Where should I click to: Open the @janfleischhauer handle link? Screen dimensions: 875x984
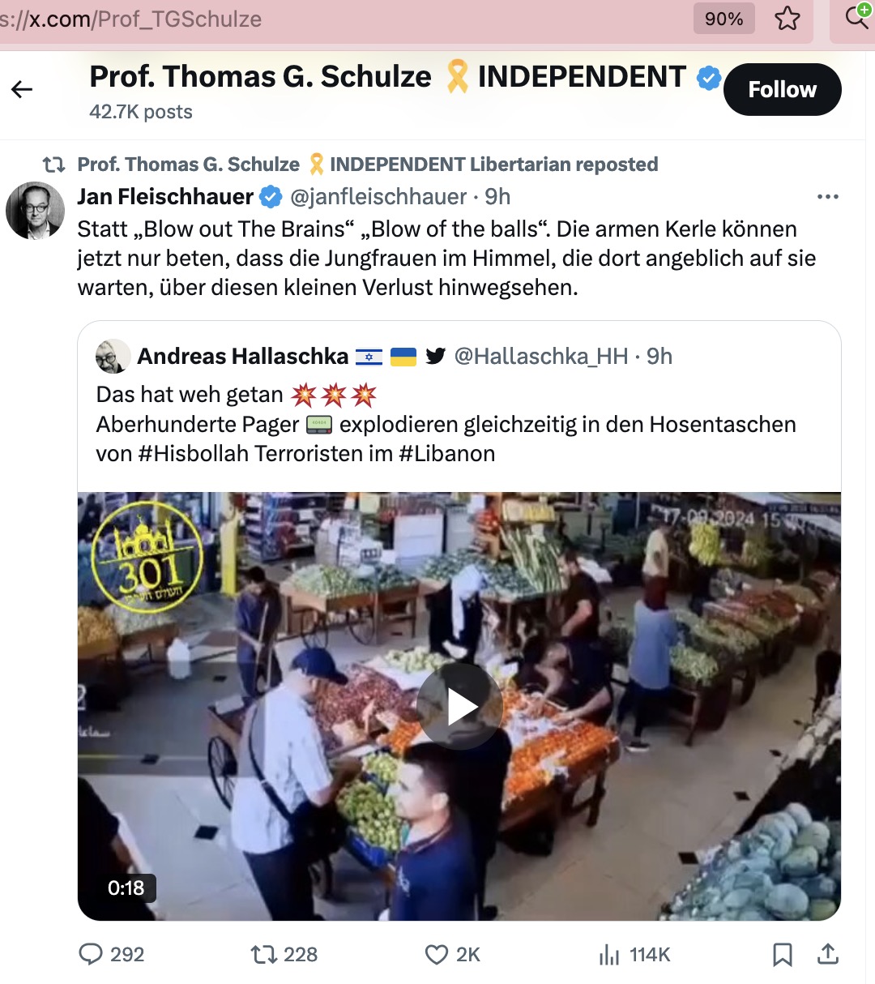click(x=378, y=197)
